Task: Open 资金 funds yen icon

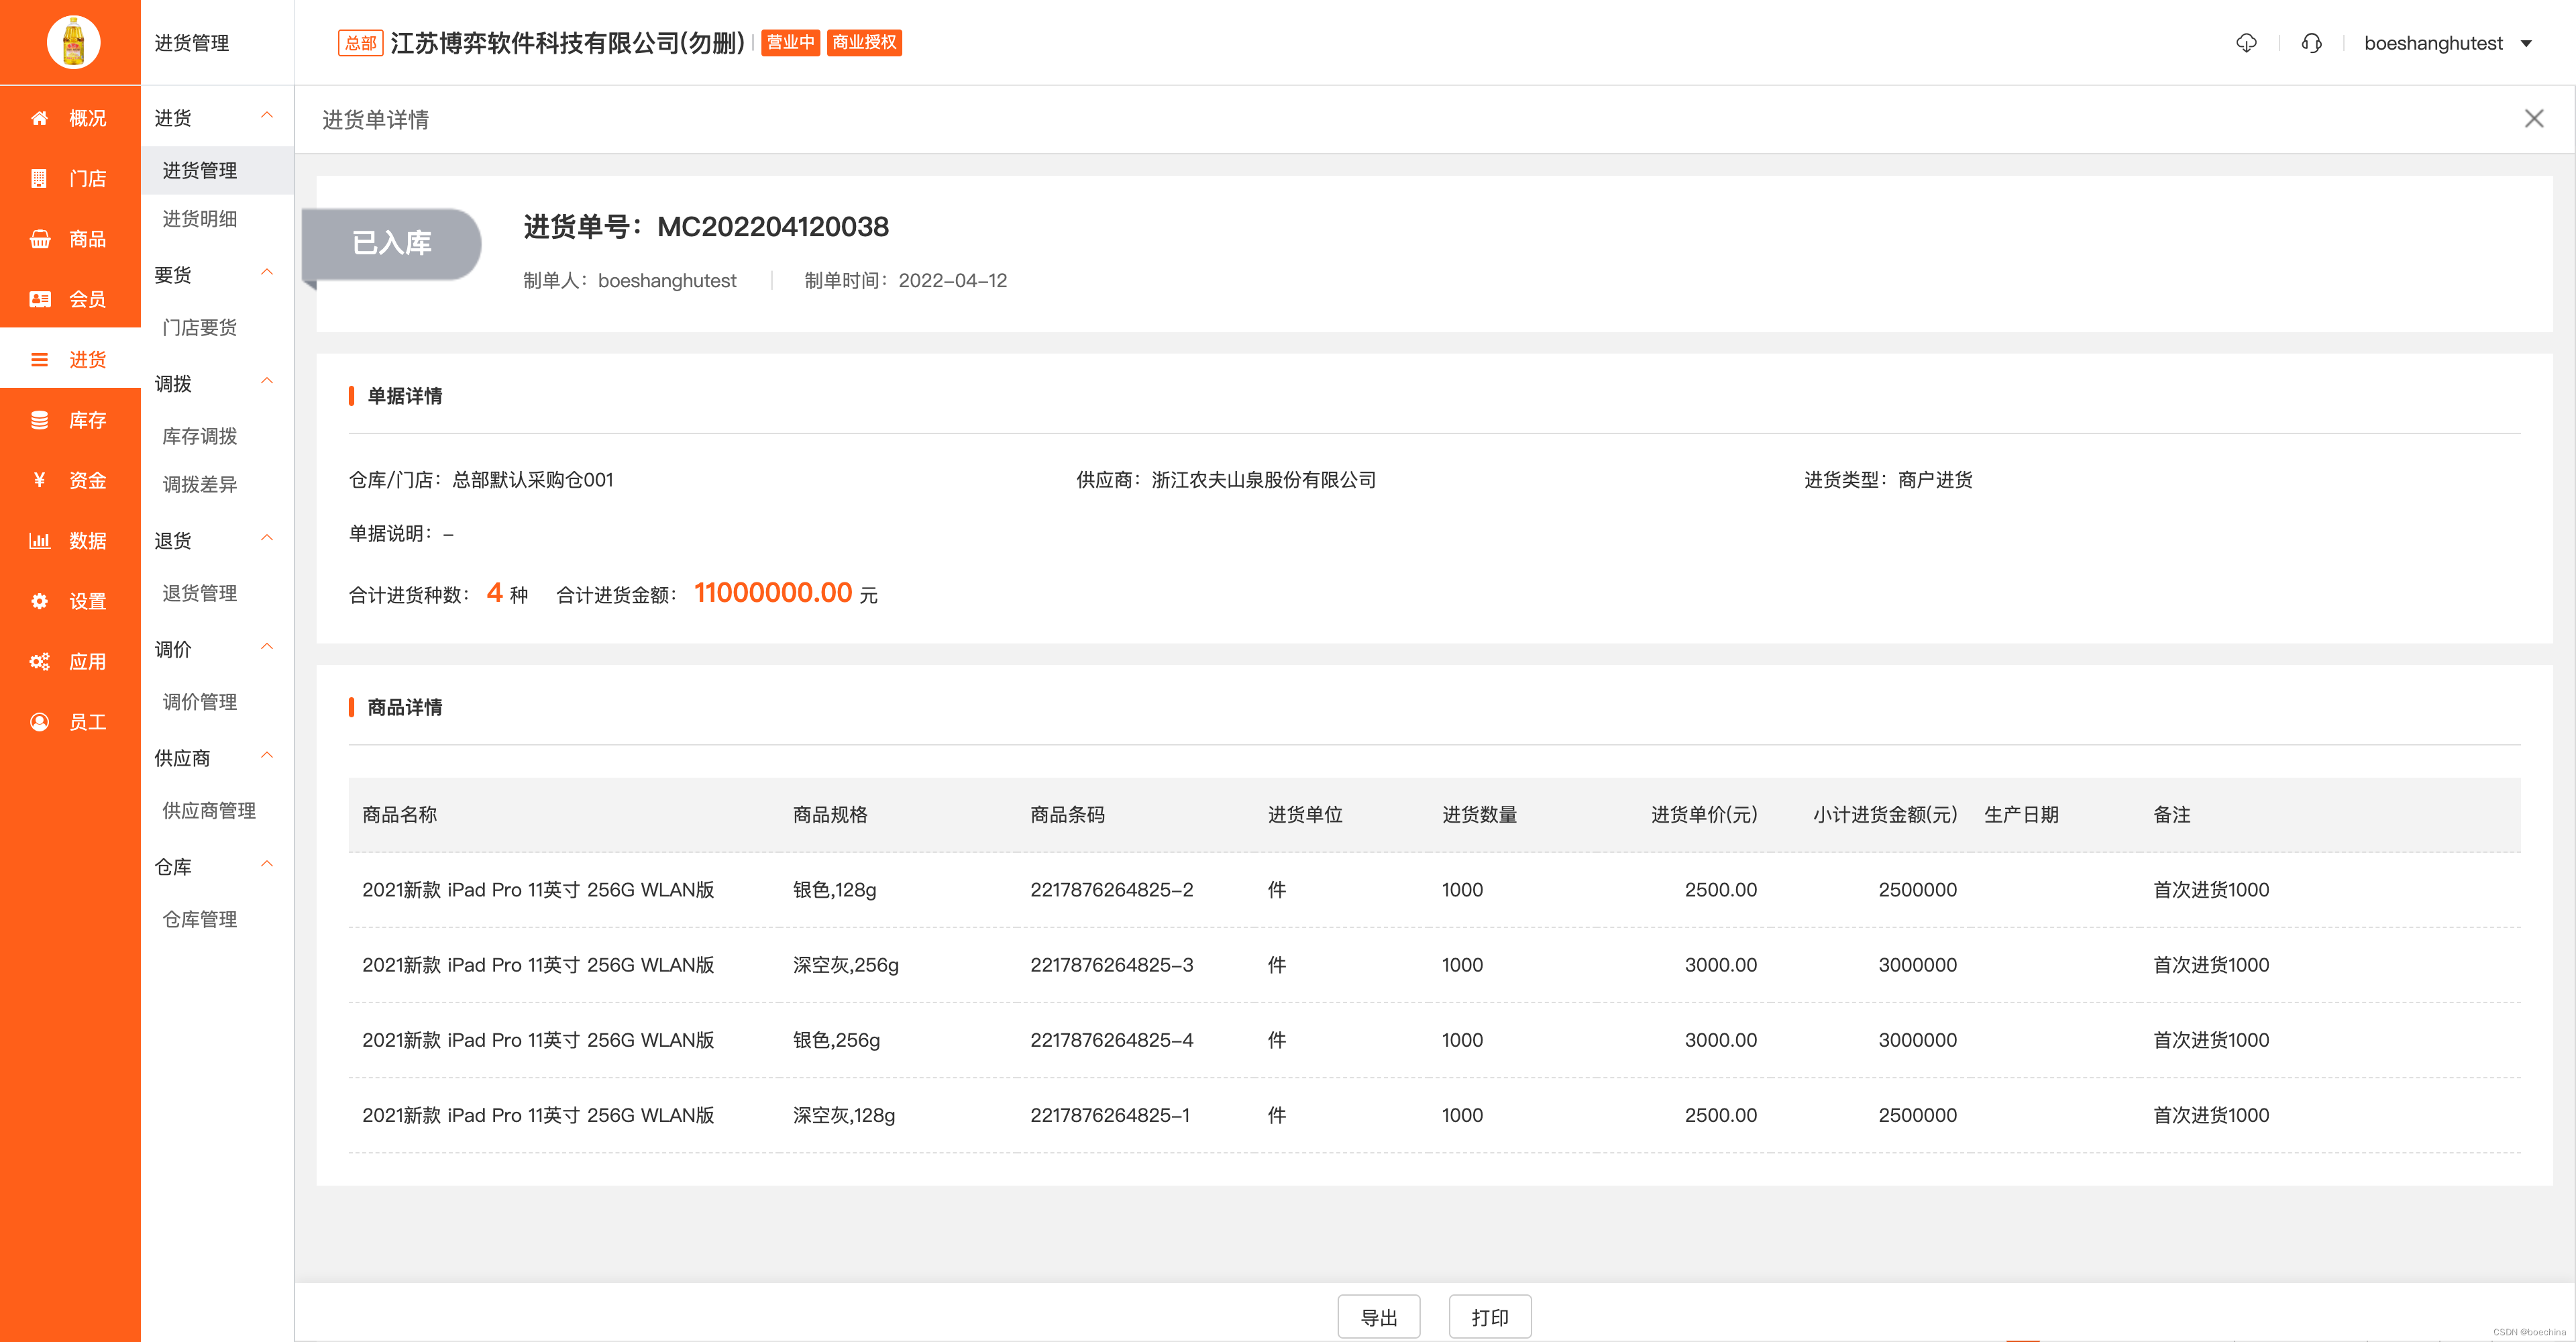Action: [40, 480]
